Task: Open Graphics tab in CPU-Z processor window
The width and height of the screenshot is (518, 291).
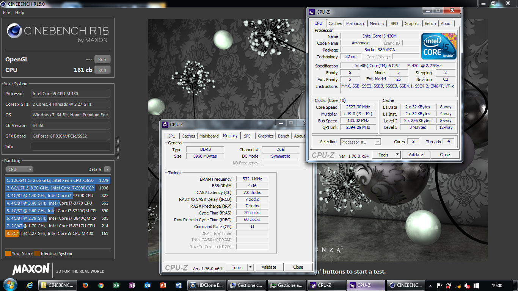Action: (x=412, y=23)
